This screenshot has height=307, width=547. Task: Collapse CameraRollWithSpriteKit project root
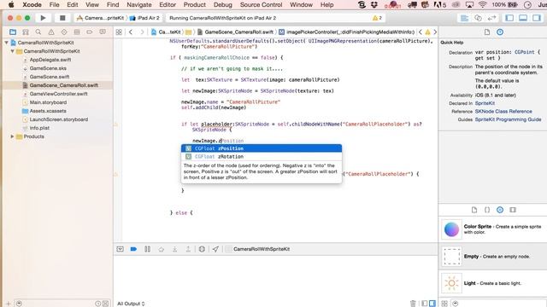pos(6,43)
